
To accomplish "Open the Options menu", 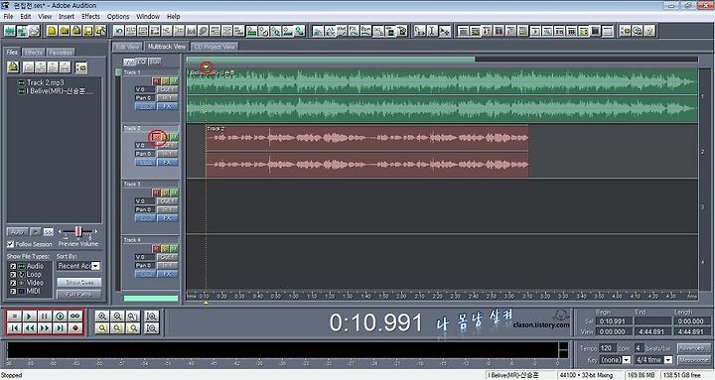I will (x=118, y=17).
